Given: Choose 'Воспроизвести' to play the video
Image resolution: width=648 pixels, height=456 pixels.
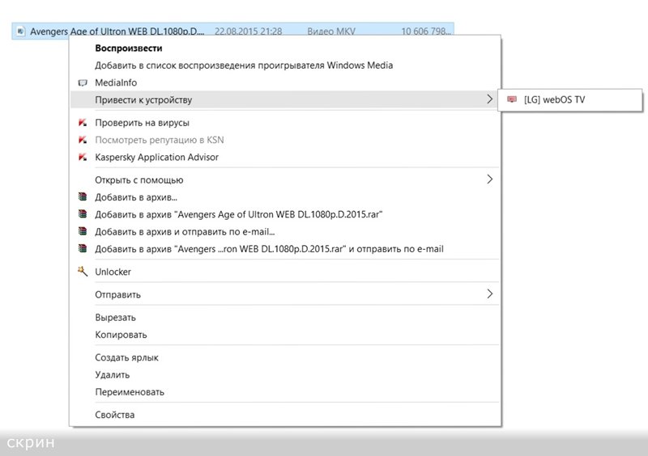Looking at the screenshot, I should 128,48.
